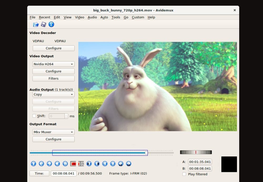Image resolution: width=263 pixels, height=182 pixels.
Task: Go to previous keyframe (double left arrow)
Action: click(x=57, y=164)
